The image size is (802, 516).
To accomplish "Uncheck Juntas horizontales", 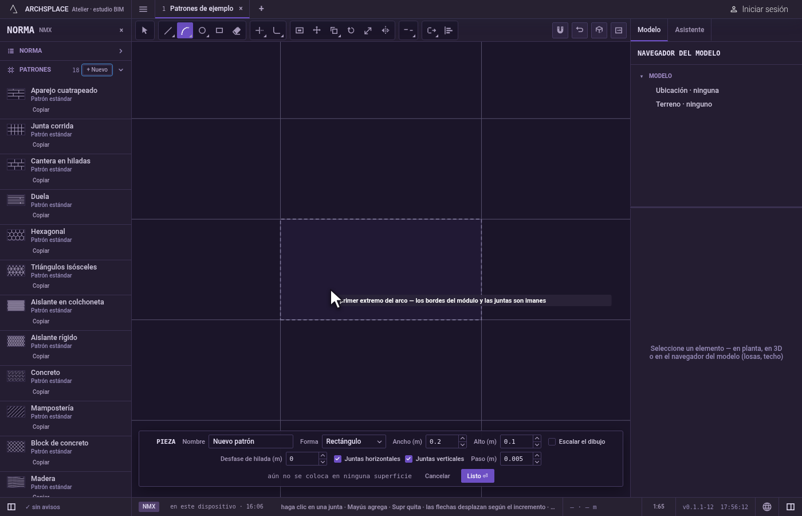I will pos(338,459).
